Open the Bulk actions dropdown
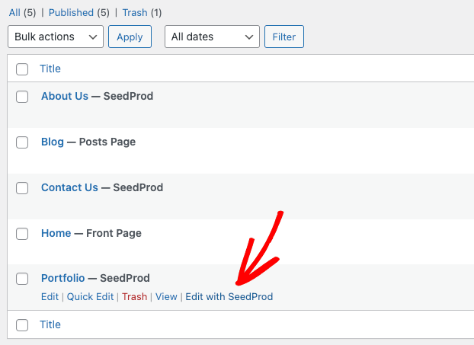This screenshot has height=345, width=474. click(55, 37)
